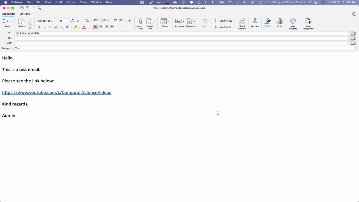The image size is (359, 202).
Task: Open the font size dropdown 11
Action: 64,21
